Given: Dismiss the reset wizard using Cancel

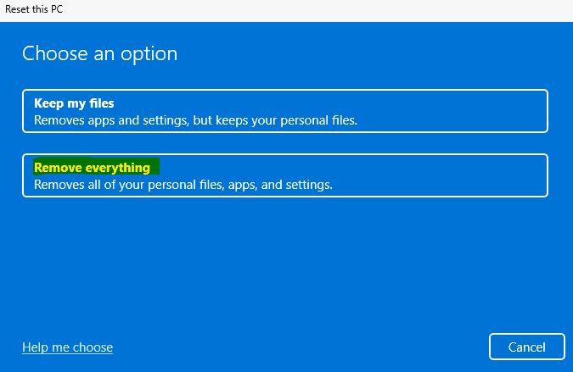Looking at the screenshot, I should pos(527,347).
